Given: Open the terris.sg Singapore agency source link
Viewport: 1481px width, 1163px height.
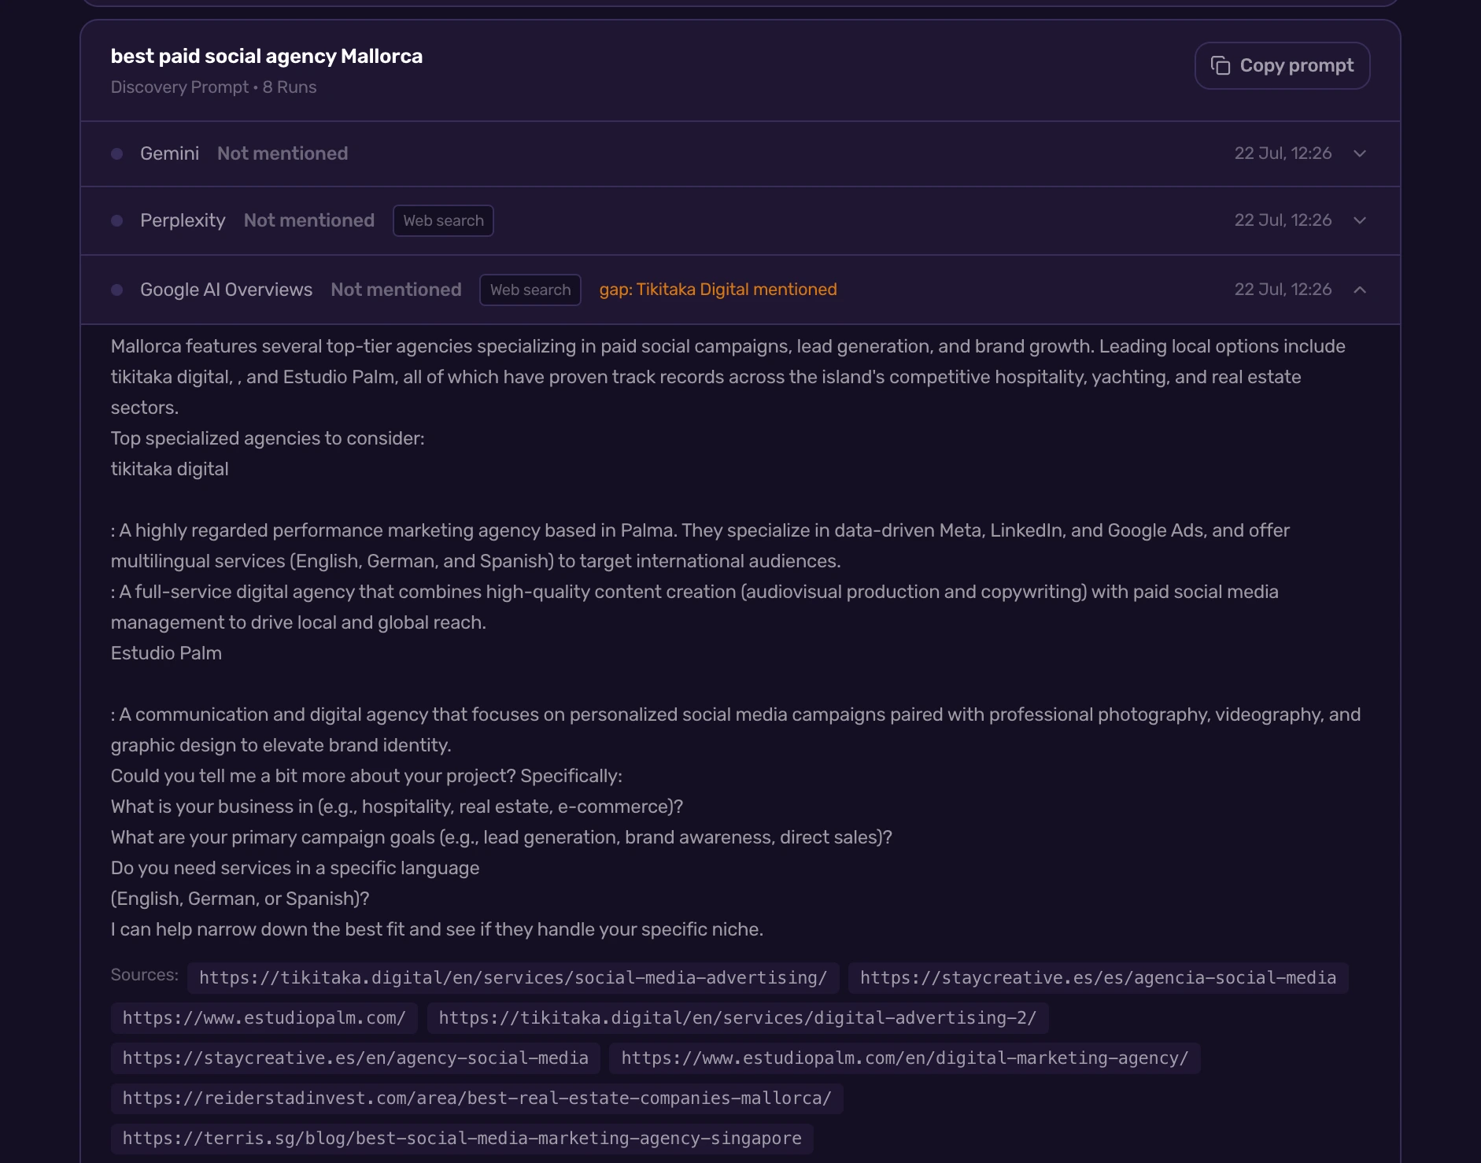Looking at the screenshot, I should [462, 1138].
